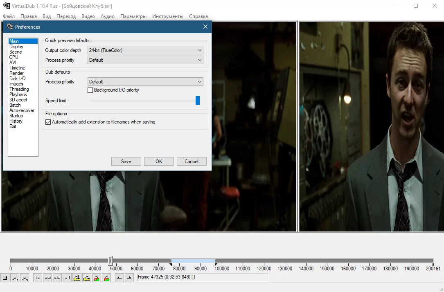This screenshot has width=444, height=292.
Task: Open the Инструменты menu
Action: coord(168,16)
